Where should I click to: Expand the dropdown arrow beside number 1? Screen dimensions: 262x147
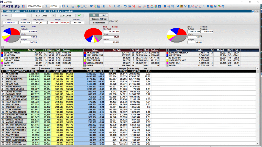(x=49, y=6)
